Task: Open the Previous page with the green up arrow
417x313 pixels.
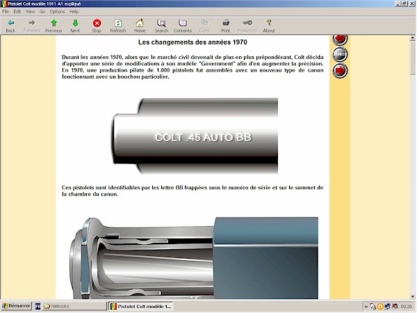Action: click(54, 26)
